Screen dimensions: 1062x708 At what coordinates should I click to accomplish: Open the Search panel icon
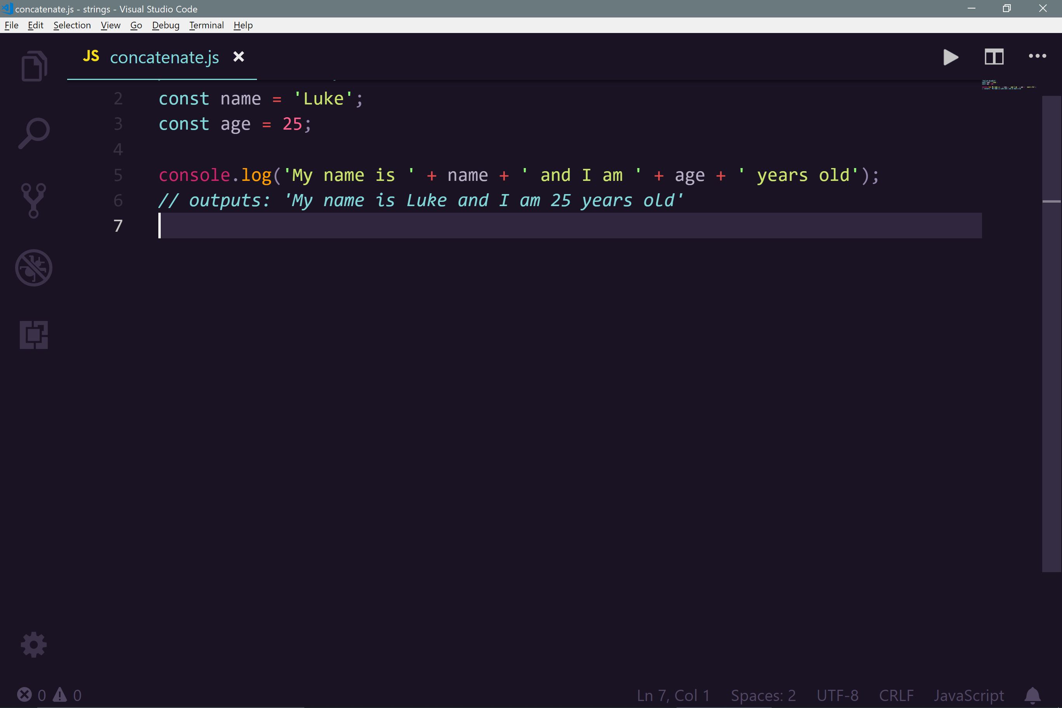34,133
